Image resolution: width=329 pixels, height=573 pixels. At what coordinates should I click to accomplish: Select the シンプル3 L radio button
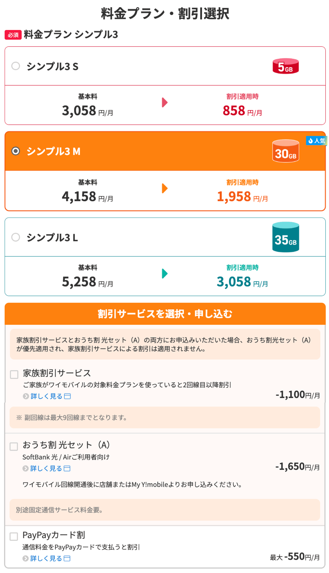(16, 236)
